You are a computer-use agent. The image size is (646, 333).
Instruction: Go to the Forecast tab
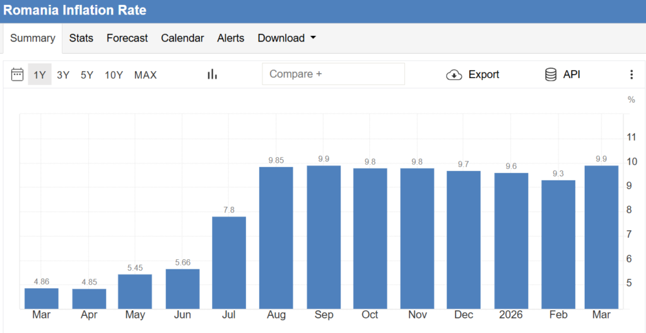coord(127,38)
